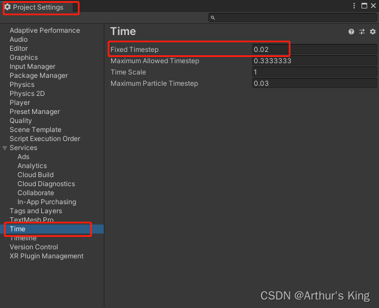Click the Time Scale label
The height and width of the screenshot is (308, 379).
[x=128, y=72]
